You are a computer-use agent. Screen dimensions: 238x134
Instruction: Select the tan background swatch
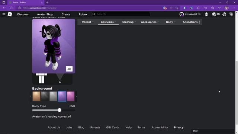(36, 96)
